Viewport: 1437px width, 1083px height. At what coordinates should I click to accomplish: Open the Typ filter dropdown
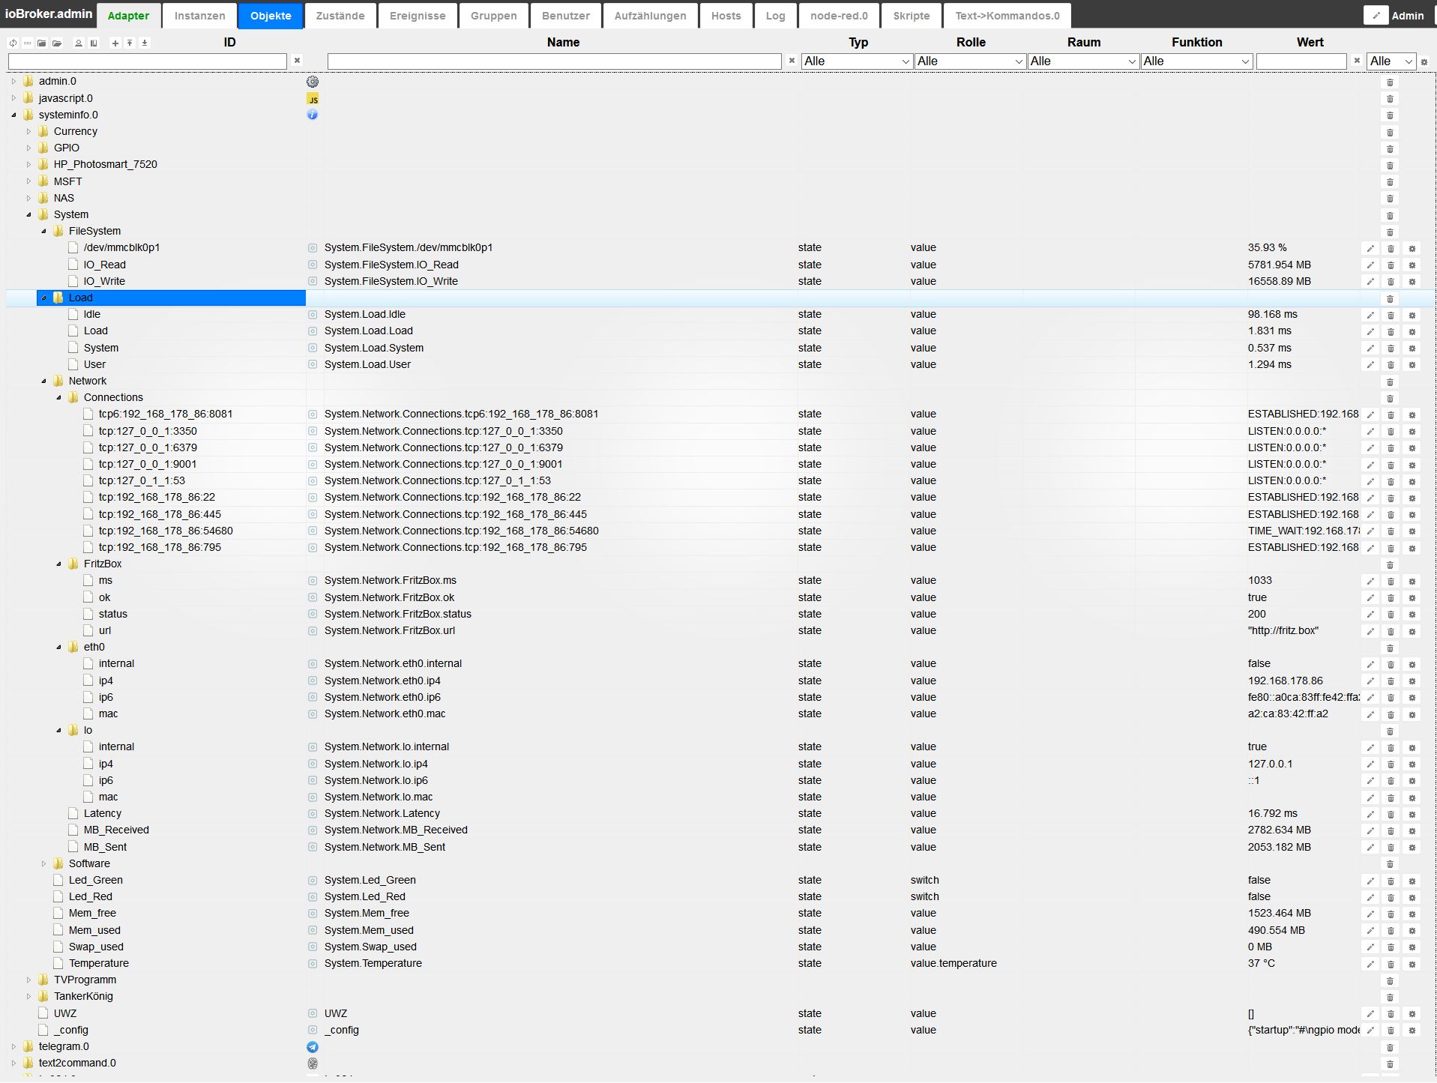pyautogui.click(x=856, y=61)
